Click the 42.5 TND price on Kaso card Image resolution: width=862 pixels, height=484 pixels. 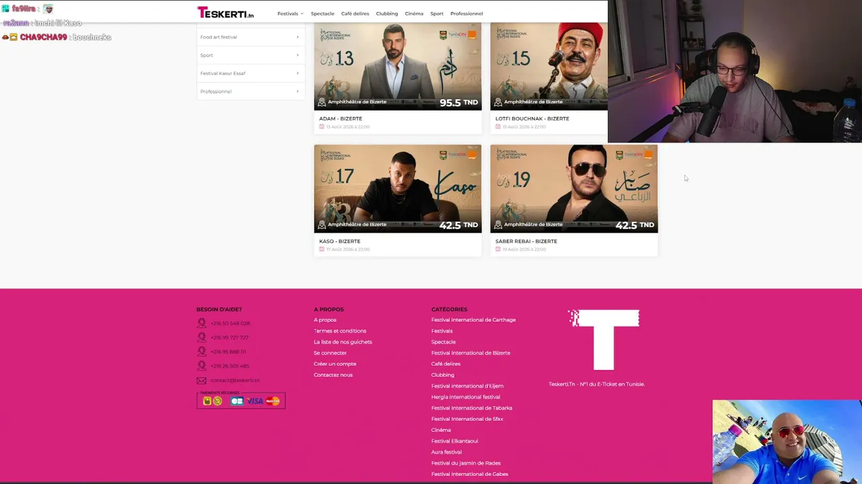click(x=459, y=225)
